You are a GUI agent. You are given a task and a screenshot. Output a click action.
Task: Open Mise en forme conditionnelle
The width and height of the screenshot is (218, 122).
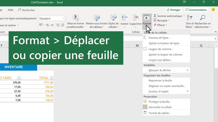[76, 18]
